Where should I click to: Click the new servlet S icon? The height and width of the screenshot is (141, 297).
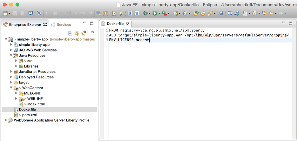click(185, 13)
